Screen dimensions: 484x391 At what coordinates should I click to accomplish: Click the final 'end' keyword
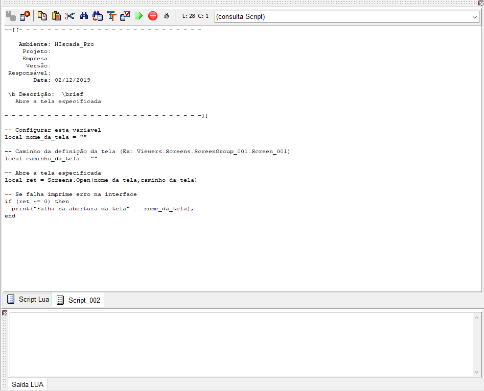10,216
